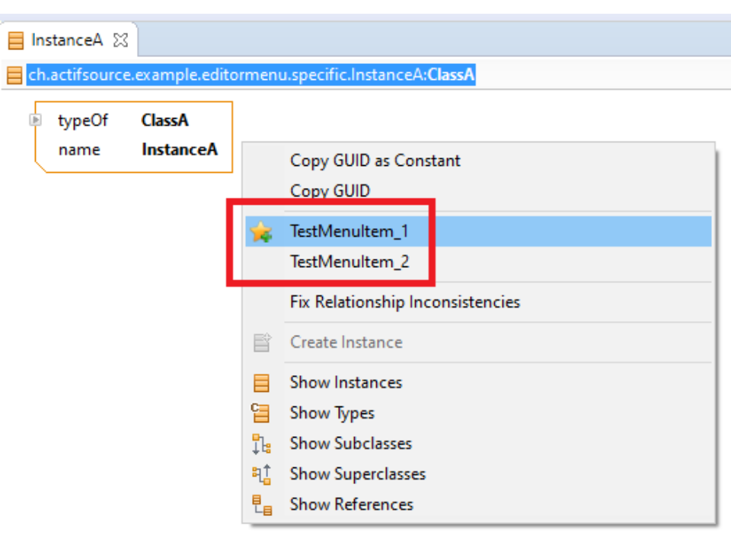The height and width of the screenshot is (548, 731).
Task: Expand the typeOf row arrow
Action: coord(35,119)
